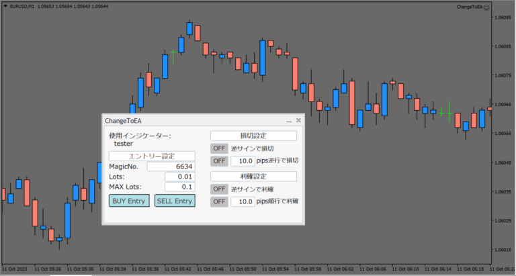The height and width of the screenshot is (276, 516).
Task: Close the ChangeToEA panel with X
Action: pyautogui.click(x=298, y=121)
